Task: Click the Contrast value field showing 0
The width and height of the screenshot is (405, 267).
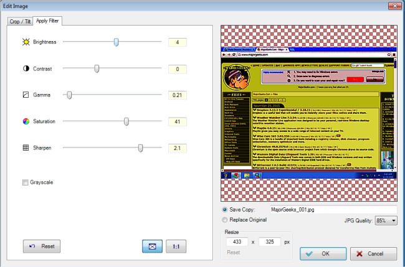Action: point(178,69)
